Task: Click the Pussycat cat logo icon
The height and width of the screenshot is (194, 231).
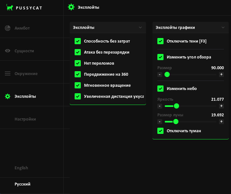Action: (10, 7)
